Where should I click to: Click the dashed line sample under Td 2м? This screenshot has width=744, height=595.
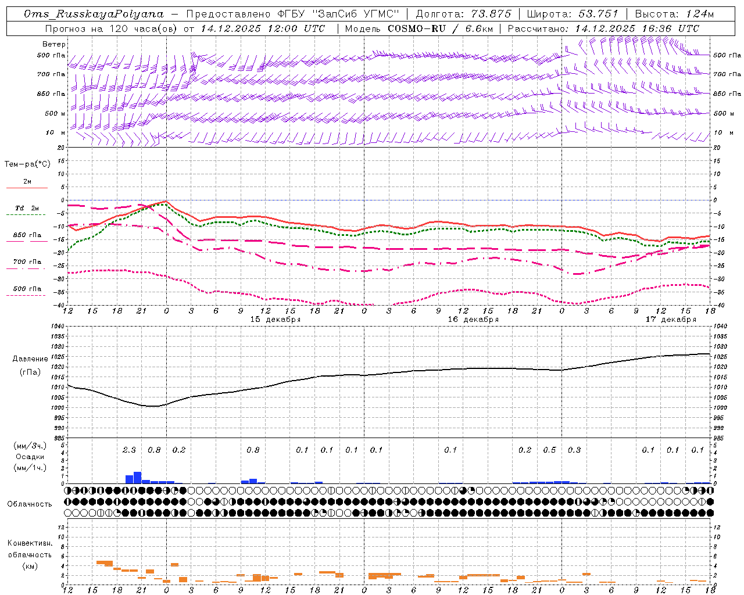point(27,214)
